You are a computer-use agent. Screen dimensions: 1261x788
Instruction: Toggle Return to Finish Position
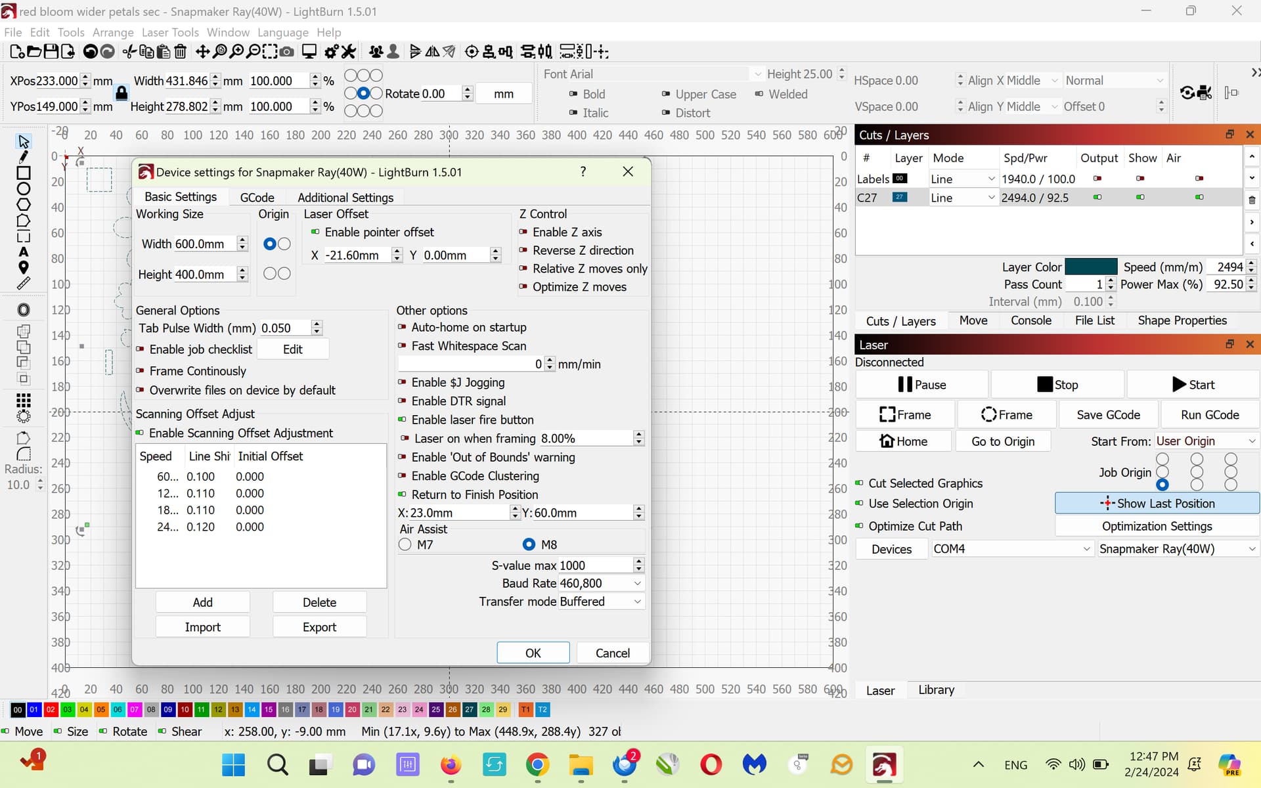tap(468, 495)
